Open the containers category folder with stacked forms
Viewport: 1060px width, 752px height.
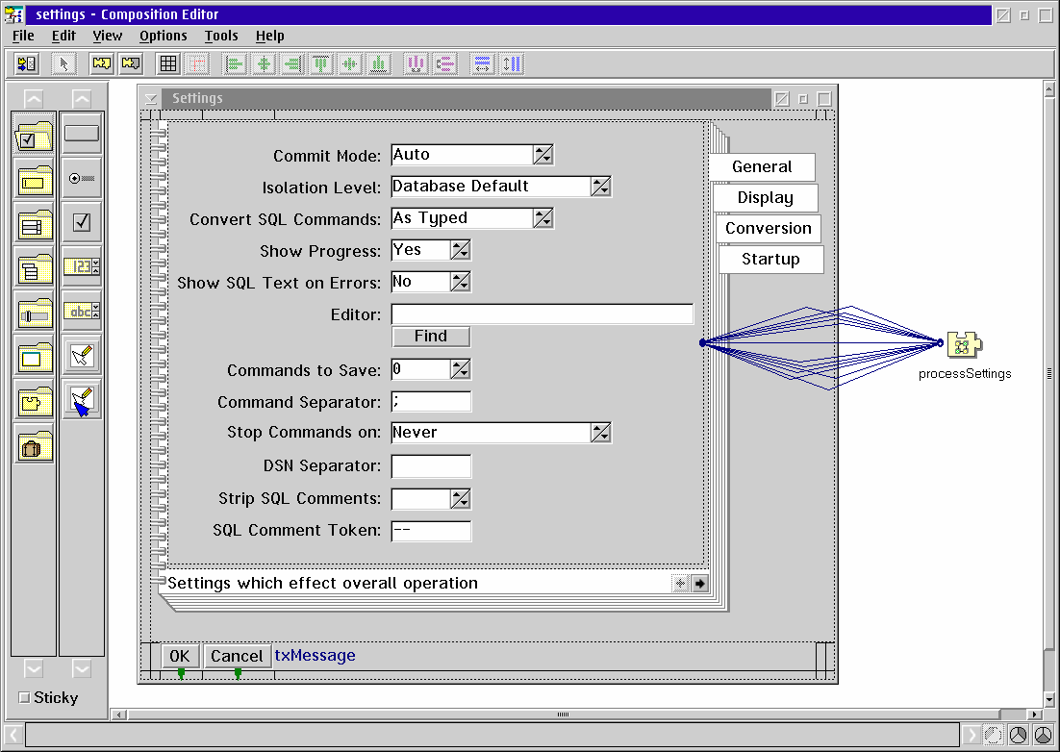pyautogui.click(x=33, y=269)
